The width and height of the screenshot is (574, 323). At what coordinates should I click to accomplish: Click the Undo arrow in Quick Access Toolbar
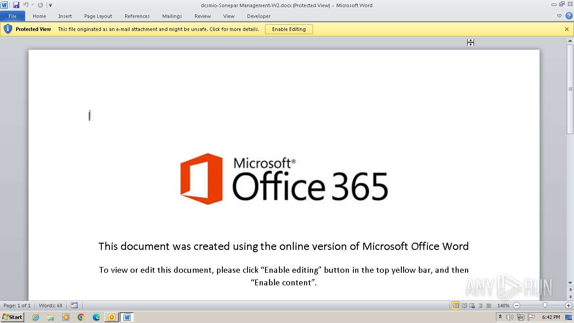[x=26, y=5]
